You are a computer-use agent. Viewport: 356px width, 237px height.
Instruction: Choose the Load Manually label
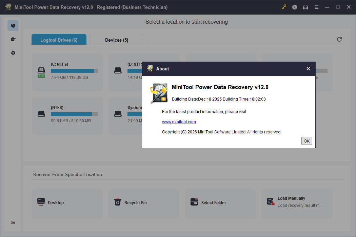pyautogui.click(x=291, y=198)
